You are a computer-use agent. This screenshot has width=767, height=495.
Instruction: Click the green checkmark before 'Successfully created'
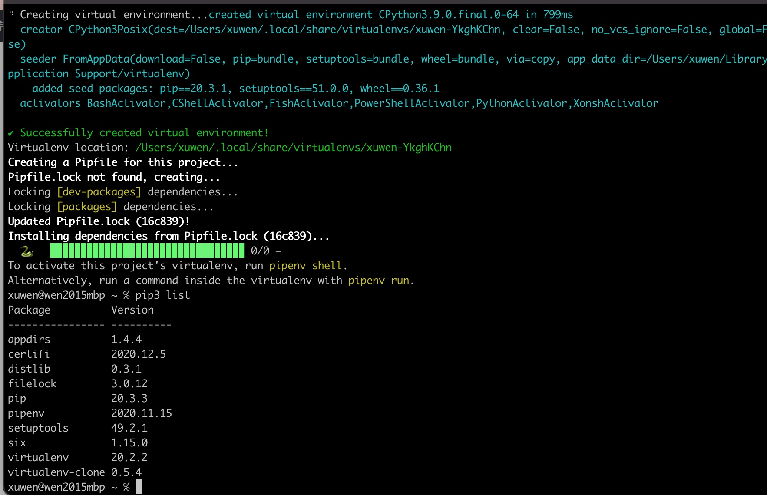11,133
